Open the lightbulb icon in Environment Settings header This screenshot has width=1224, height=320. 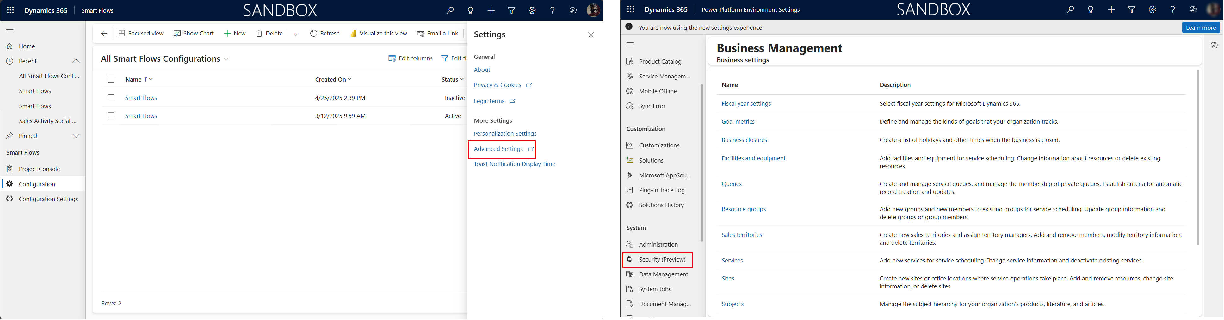1091,9
